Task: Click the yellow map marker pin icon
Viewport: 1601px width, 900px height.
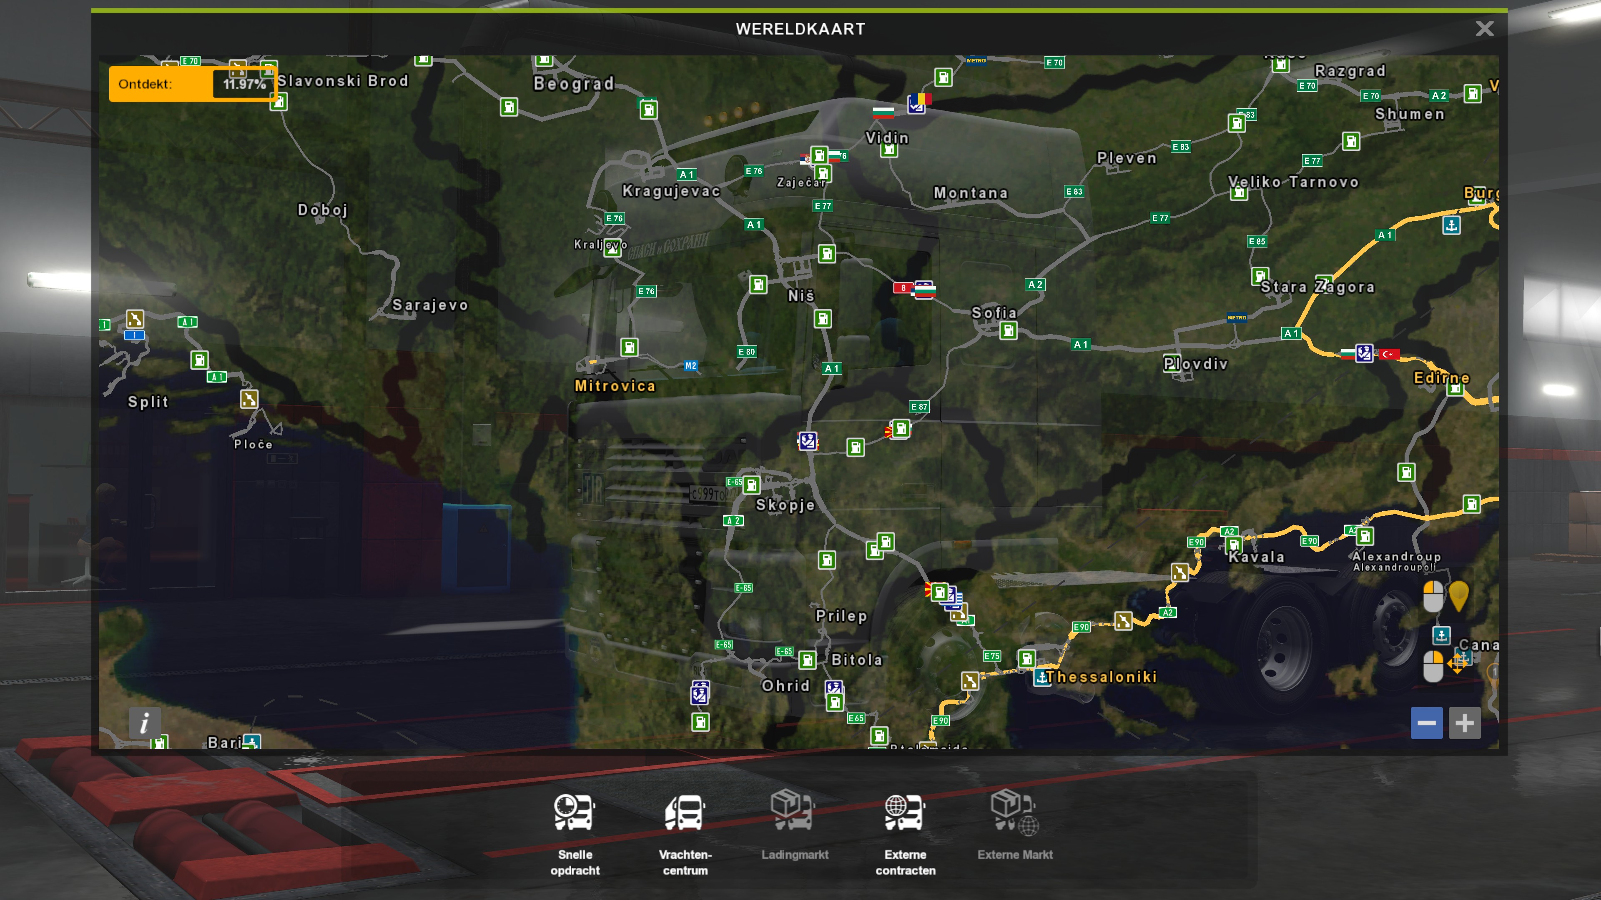Action: (x=1458, y=596)
